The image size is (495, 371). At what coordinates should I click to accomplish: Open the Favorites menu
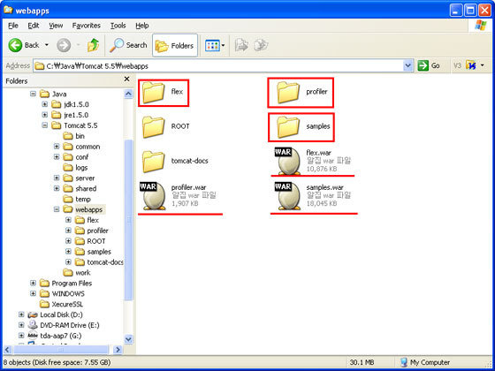point(87,26)
